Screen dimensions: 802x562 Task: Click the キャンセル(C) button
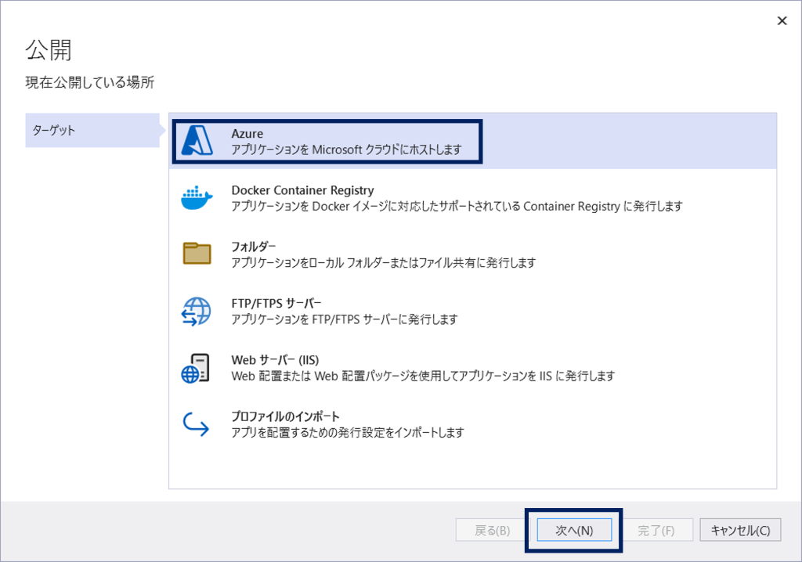pyautogui.click(x=740, y=530)
